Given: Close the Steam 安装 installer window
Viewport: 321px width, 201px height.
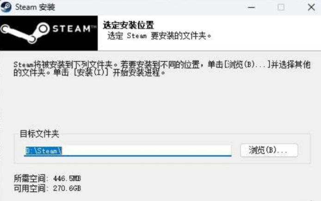Looking at the screenshot, I should click(x=311, y=7).
